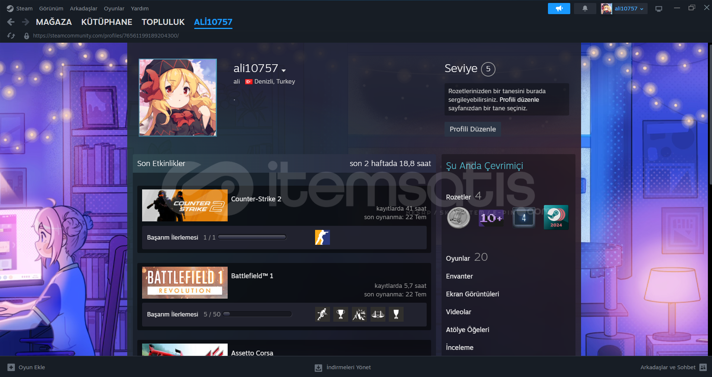Viewport: 712px width, 377px height.
Task: Switch to the KÜTÜPHANE tab
Action: pos(107,22)
